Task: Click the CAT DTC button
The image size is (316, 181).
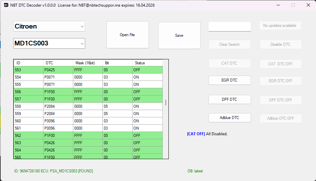Action: [229, 63]
